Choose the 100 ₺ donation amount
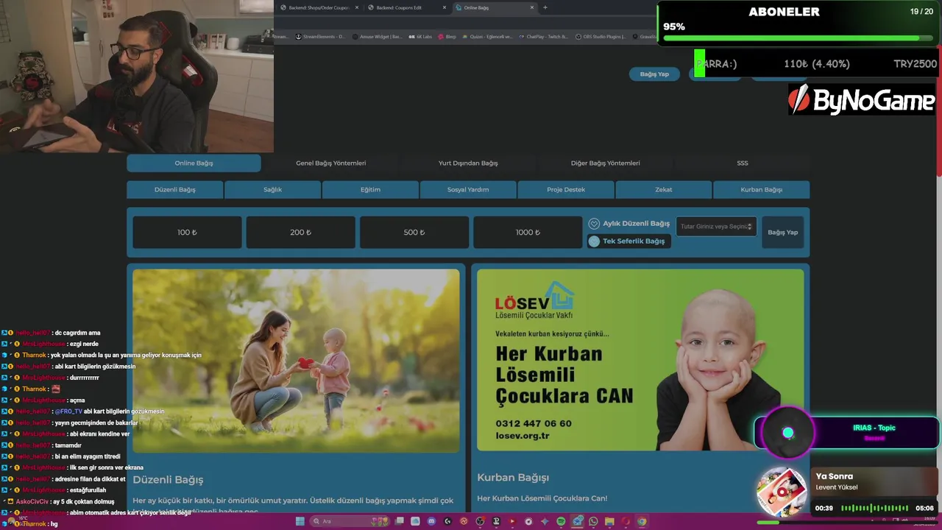 click(187, 232)
